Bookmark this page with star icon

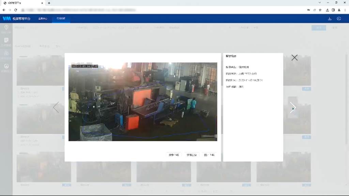320,10
